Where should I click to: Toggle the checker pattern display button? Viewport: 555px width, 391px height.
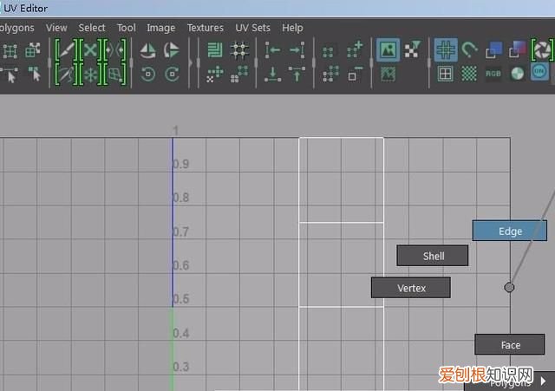point(469,74)
